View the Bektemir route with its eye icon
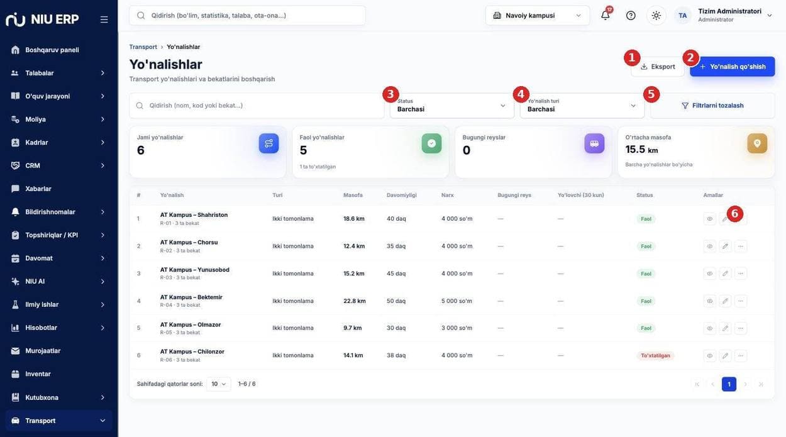This screenshot has width=786, height=437. tap(710, 301)
